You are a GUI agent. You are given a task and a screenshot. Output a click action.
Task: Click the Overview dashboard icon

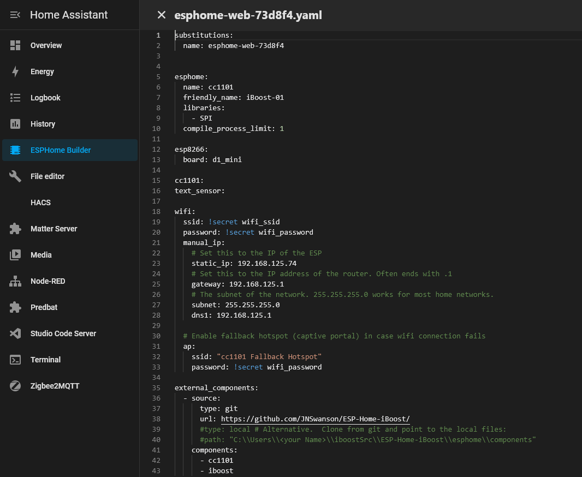pos(15,45)
